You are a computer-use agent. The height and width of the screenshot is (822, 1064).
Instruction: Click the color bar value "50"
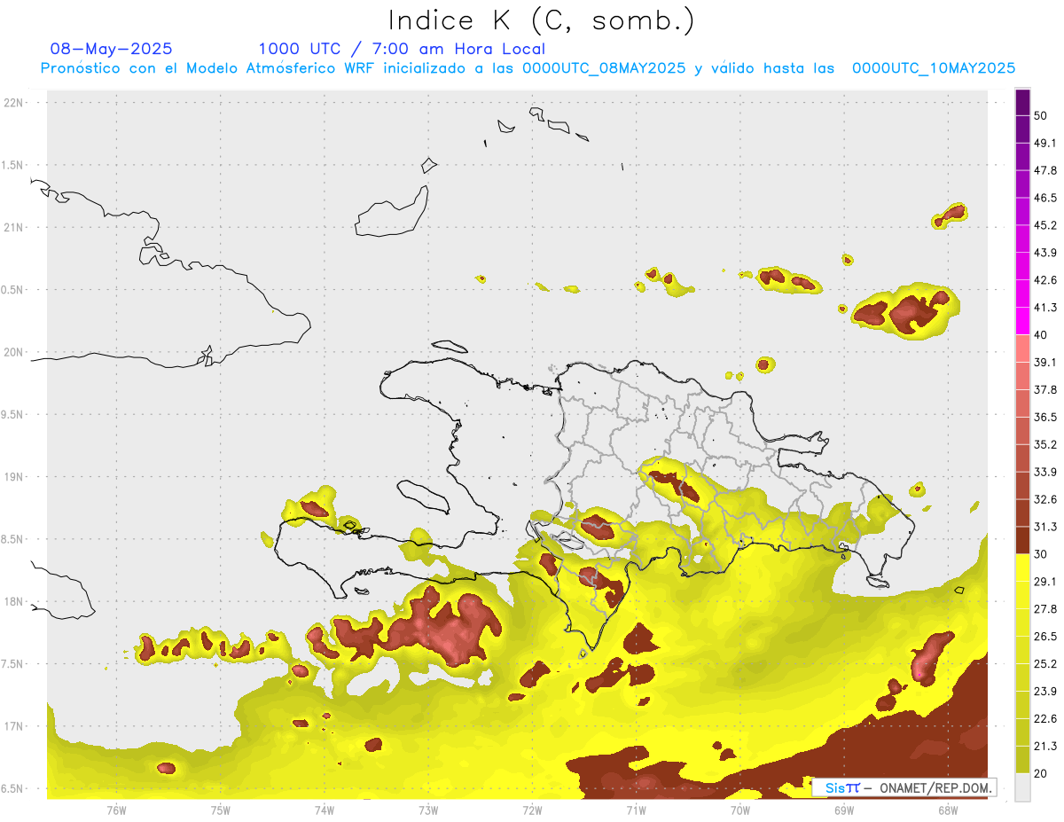[1041, 115]
